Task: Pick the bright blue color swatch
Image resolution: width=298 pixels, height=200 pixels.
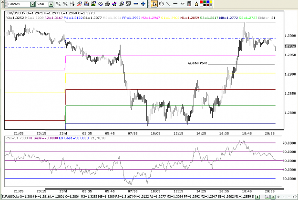Action: coord(208,2)
